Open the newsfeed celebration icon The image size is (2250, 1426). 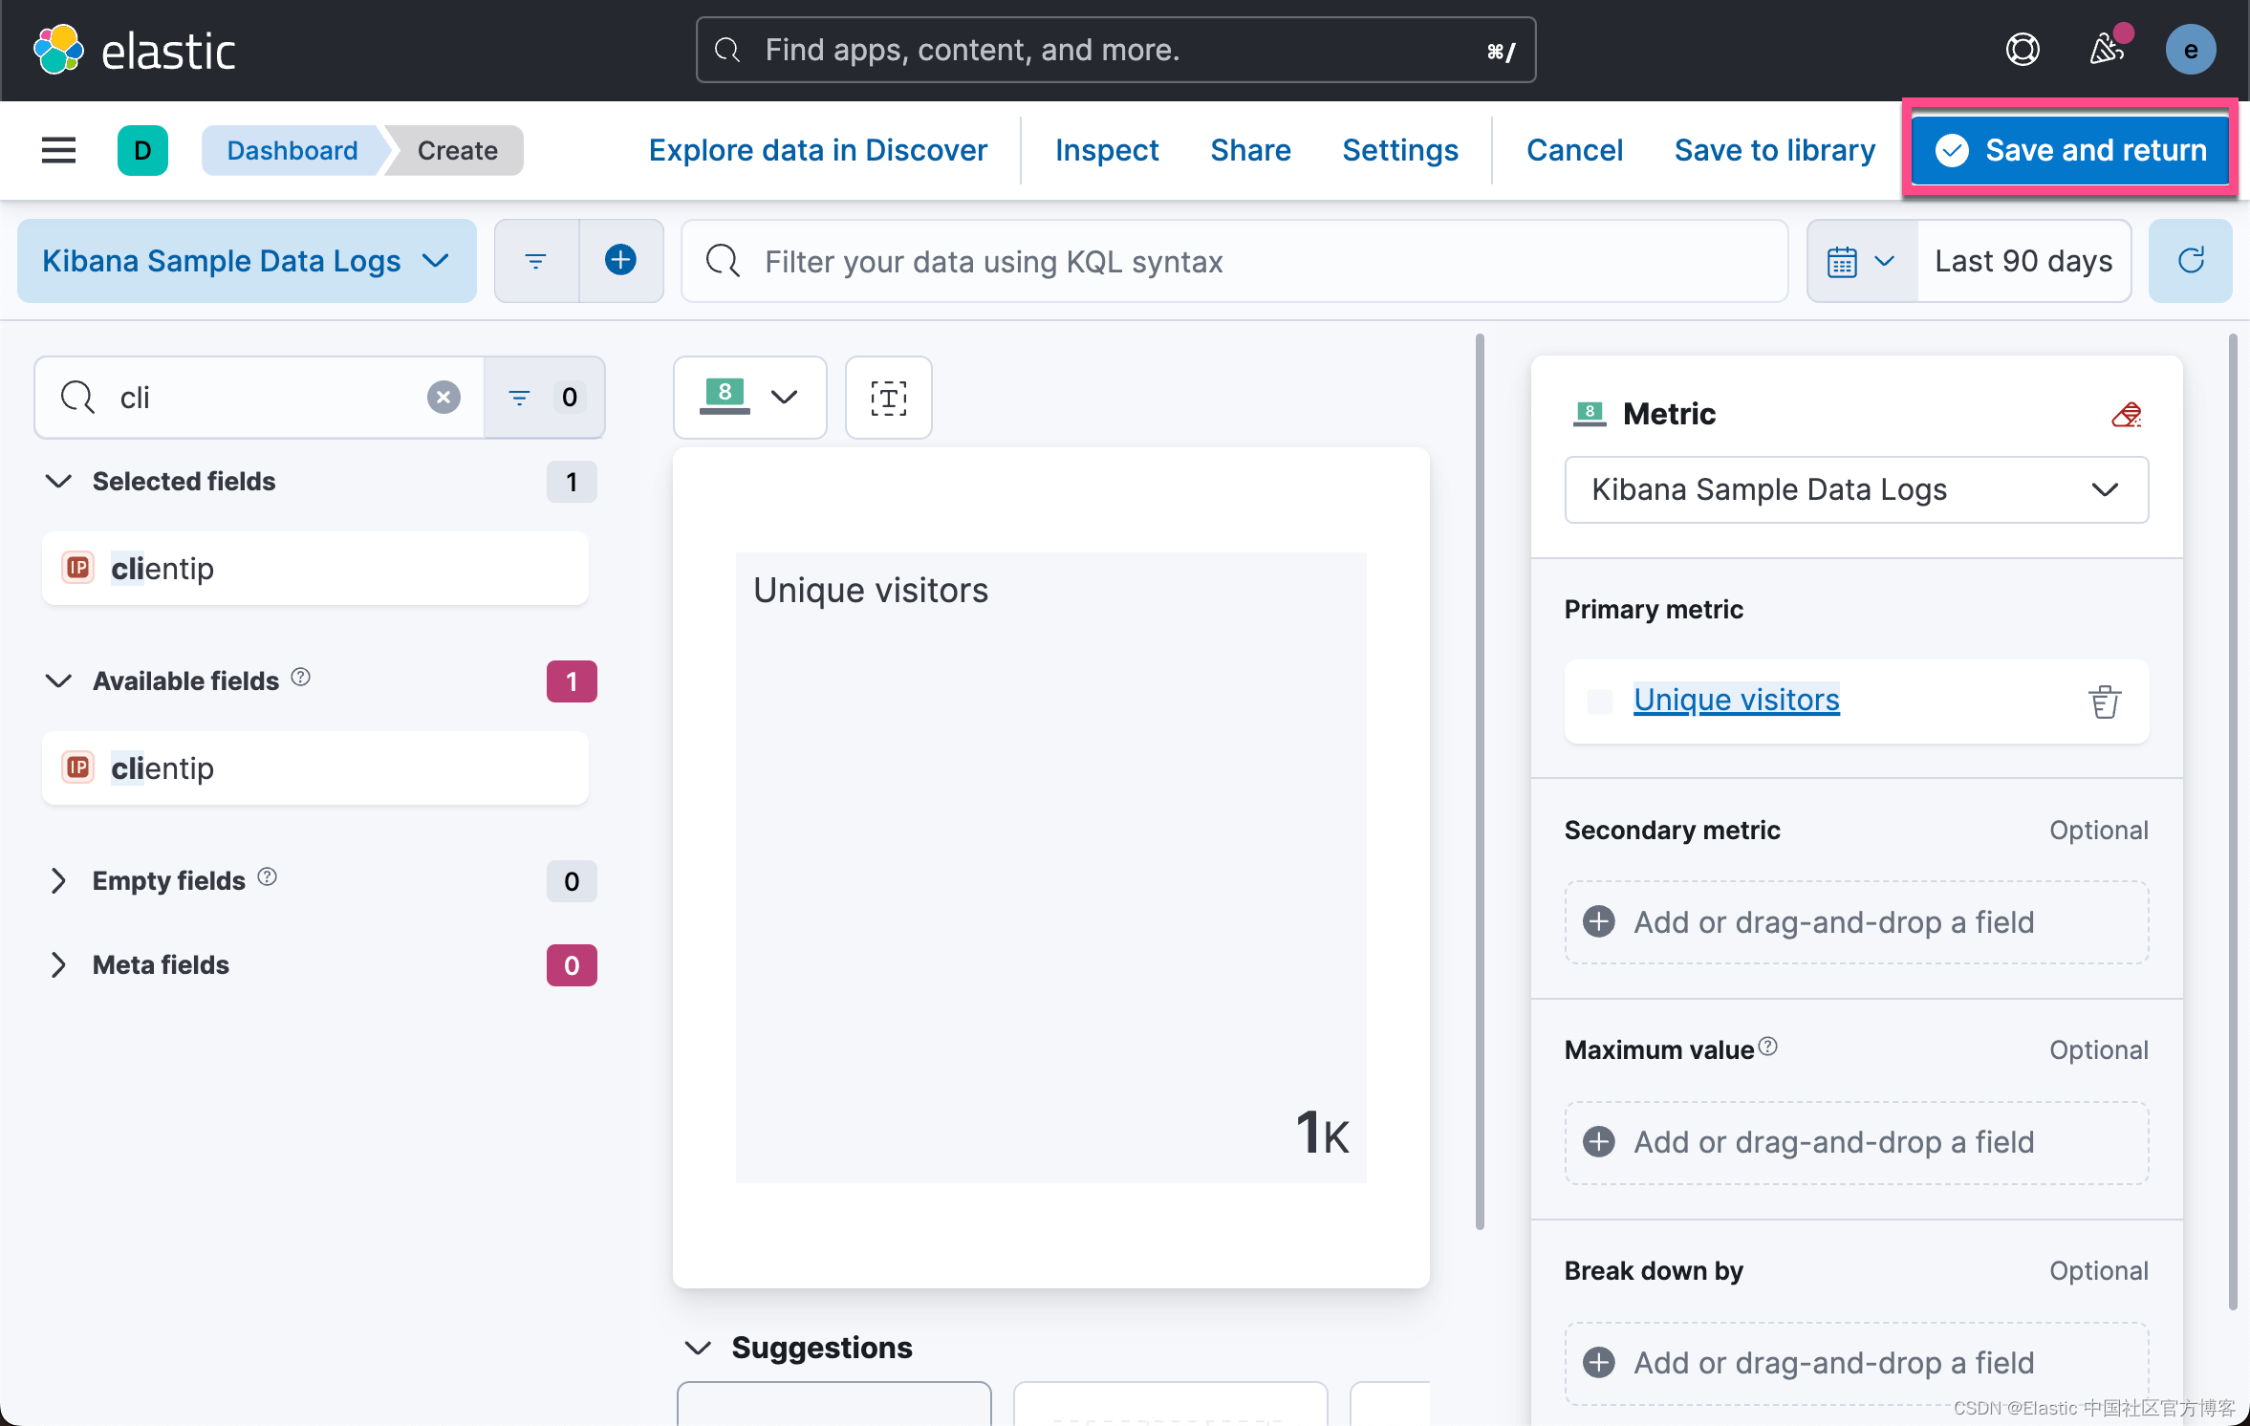tap(2107, 49)
